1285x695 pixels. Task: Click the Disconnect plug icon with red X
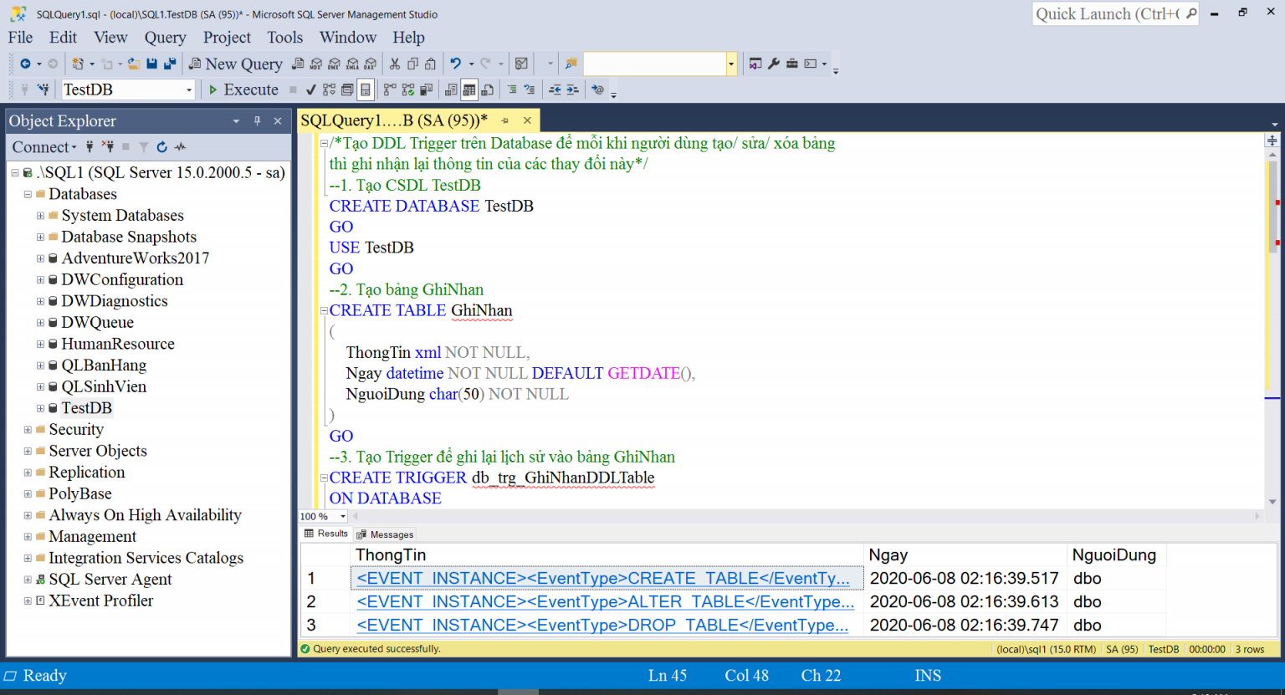coord(107,147)
